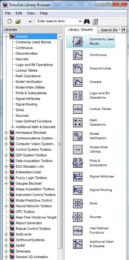Select Robust Control Toolbox tree item

pos(33,229)
